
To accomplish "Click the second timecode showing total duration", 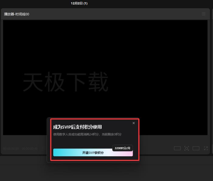I will 30,149.
